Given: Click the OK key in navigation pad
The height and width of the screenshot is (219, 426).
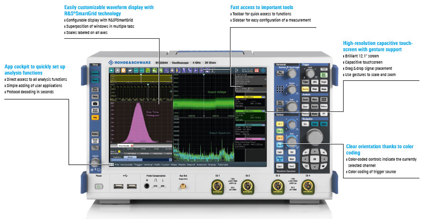Looking at the screenshot, I should (x=315, y=159).
